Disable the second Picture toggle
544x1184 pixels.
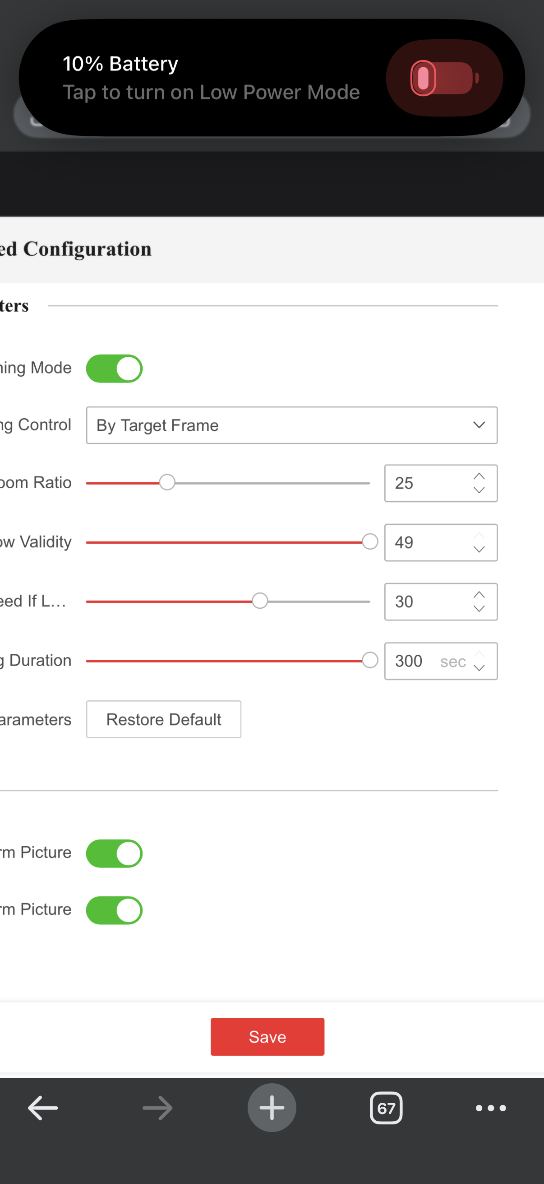114,910
